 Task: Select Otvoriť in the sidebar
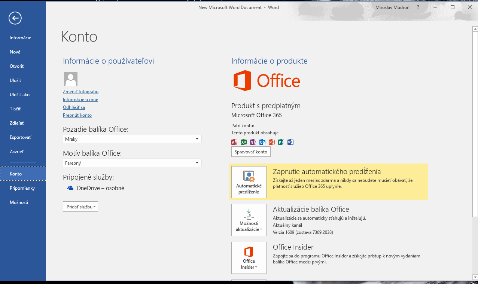coord(23,66)
